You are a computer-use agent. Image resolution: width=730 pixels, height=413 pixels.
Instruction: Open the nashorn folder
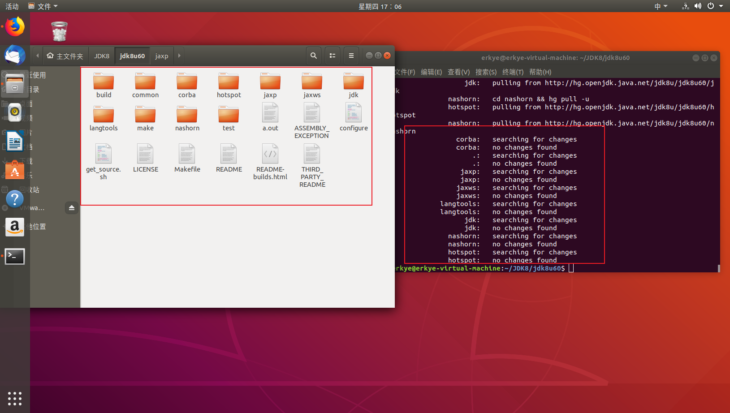[187, 118]
